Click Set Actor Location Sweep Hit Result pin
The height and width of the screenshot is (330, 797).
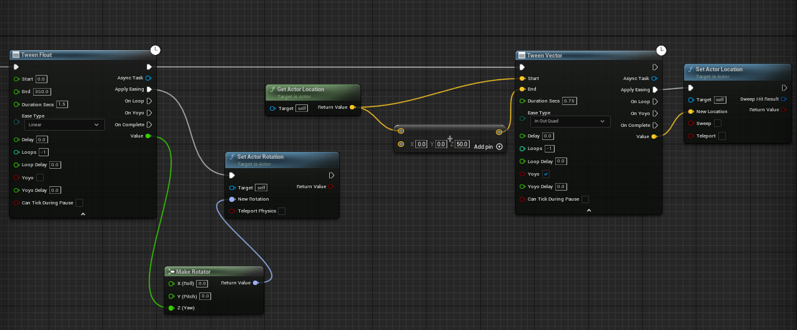784,99
